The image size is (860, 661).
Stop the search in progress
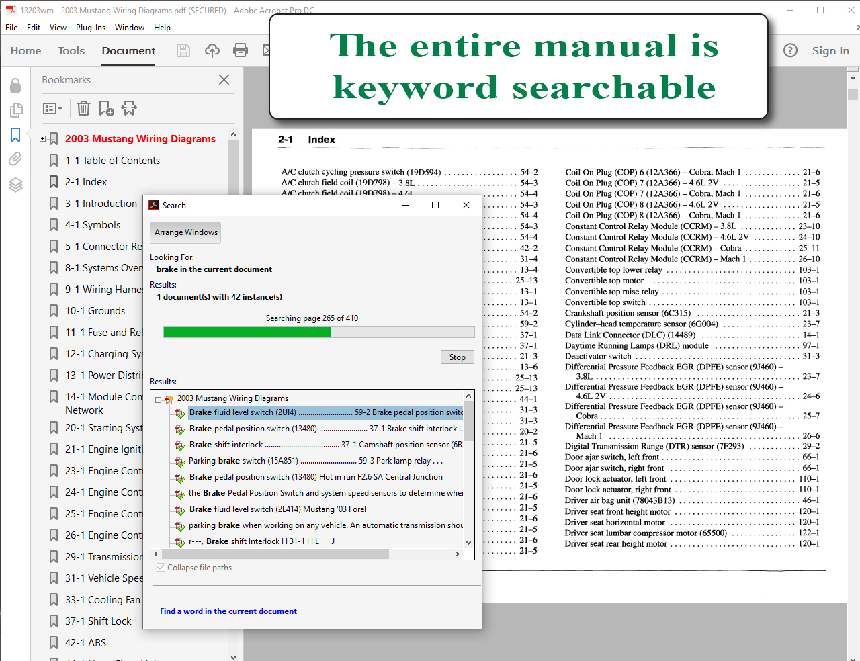tap(458, 357)
